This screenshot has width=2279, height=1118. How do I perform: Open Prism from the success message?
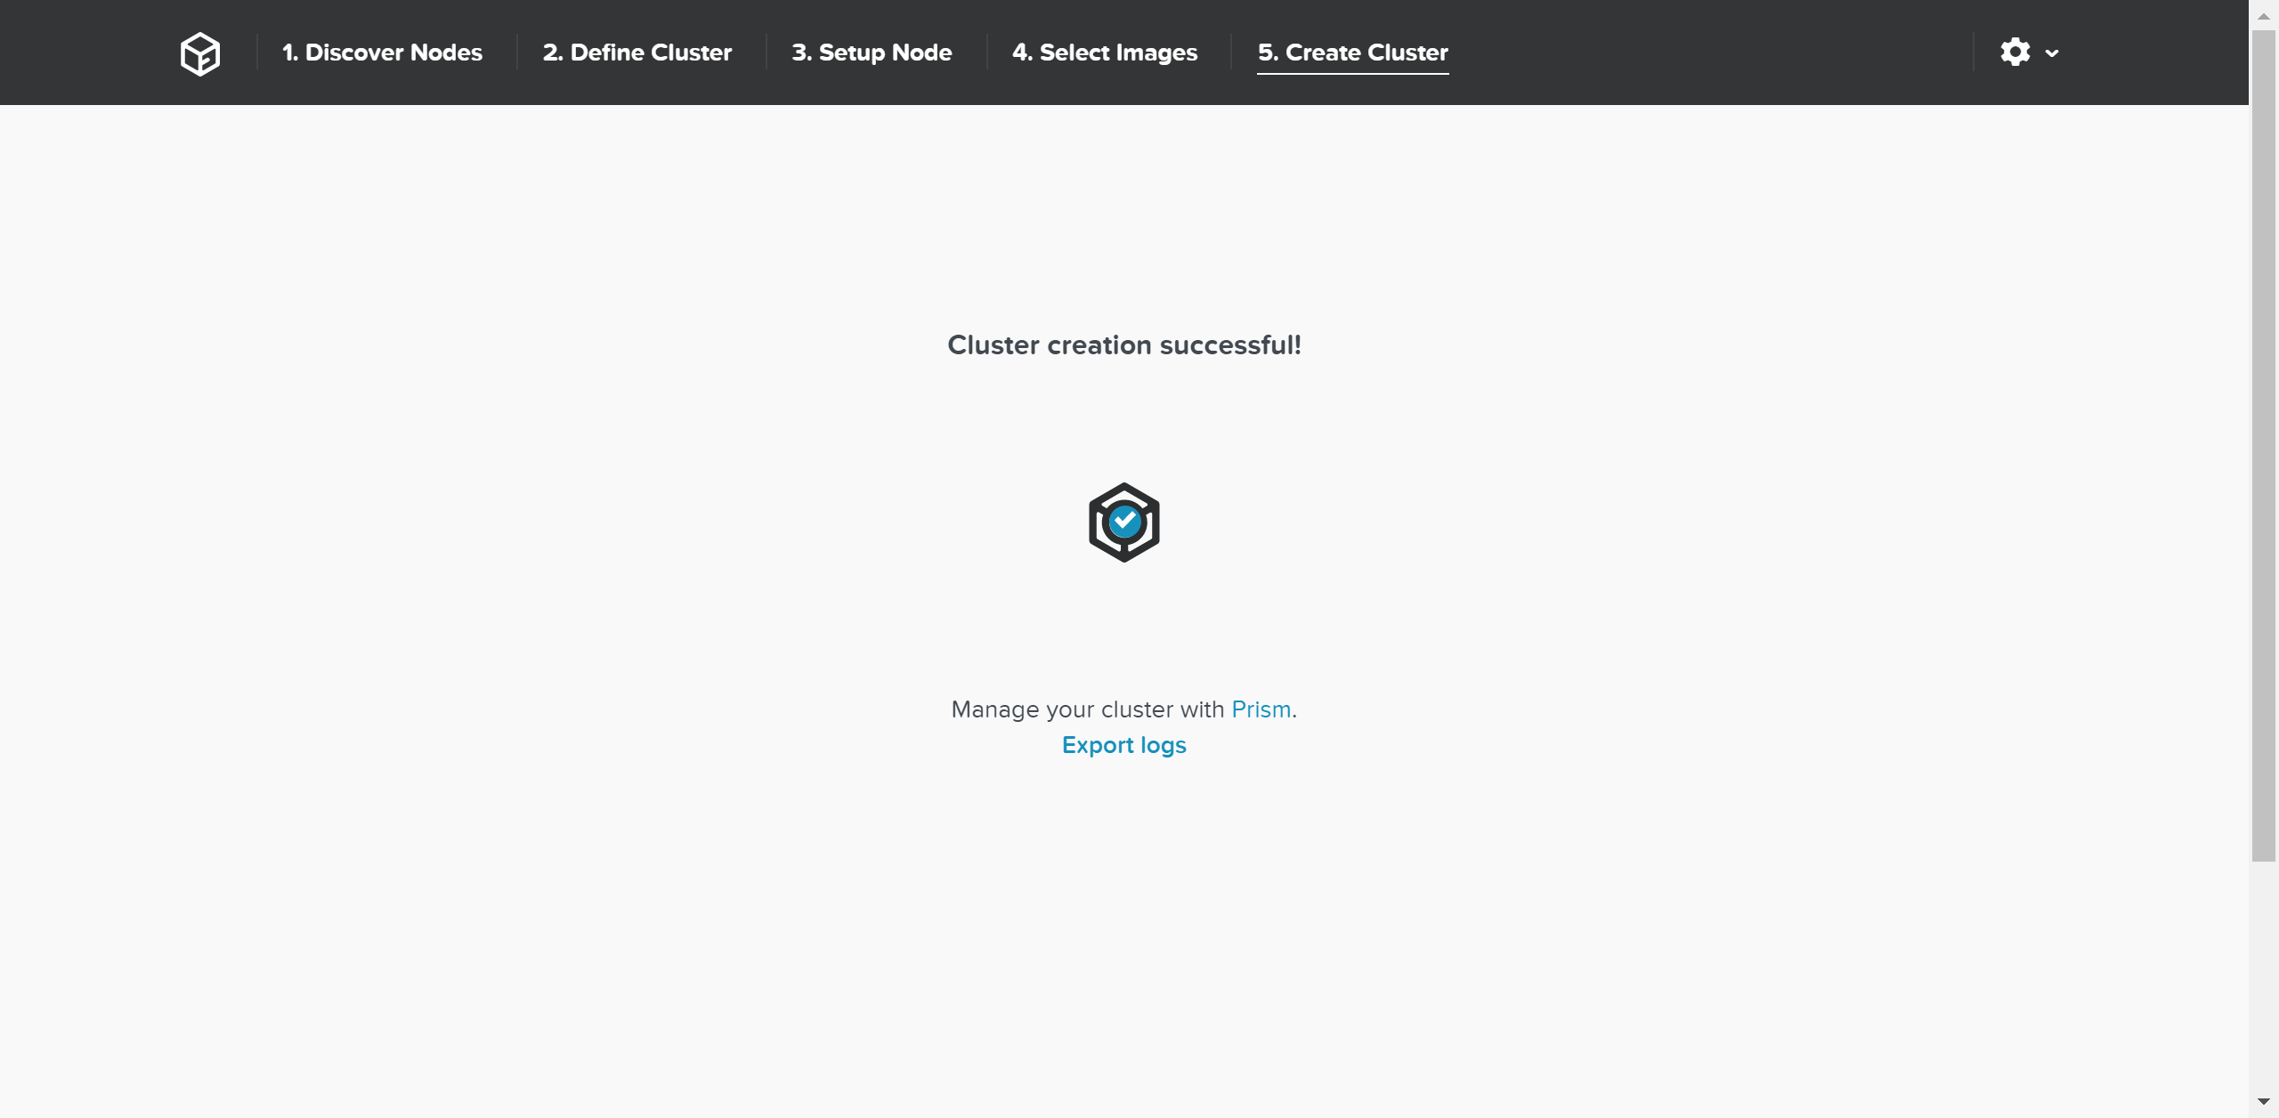click(x=1261, y=709)
